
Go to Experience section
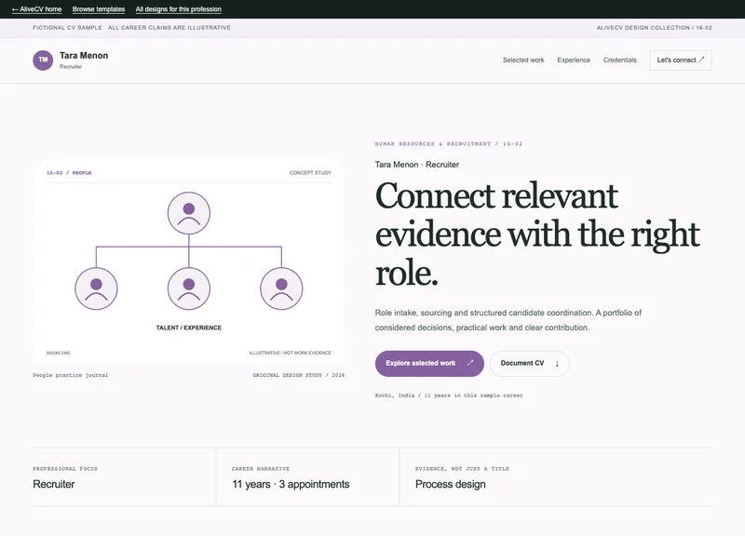tap(574, 60)
